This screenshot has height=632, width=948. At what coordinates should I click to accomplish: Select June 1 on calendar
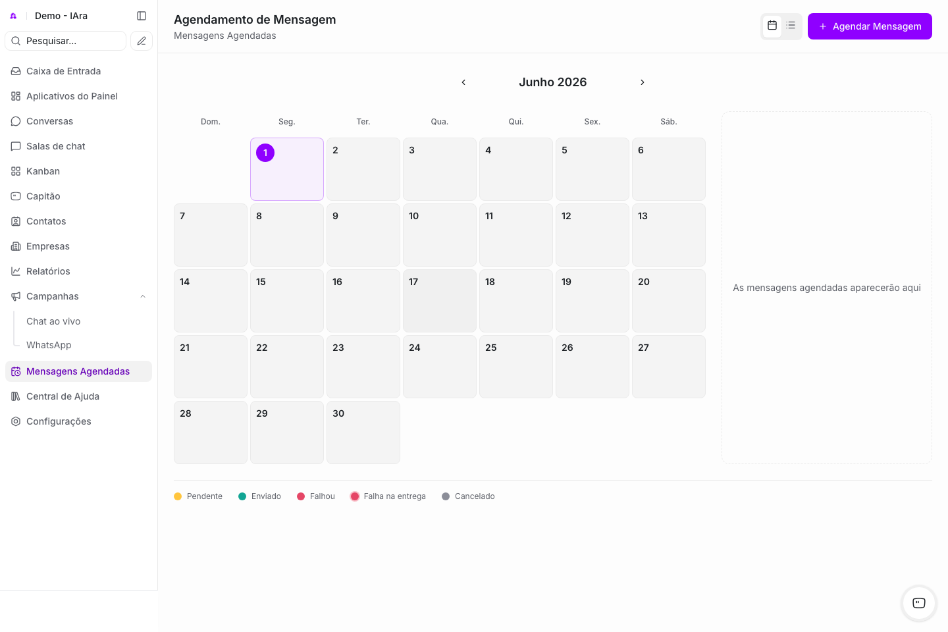(287, 169)
